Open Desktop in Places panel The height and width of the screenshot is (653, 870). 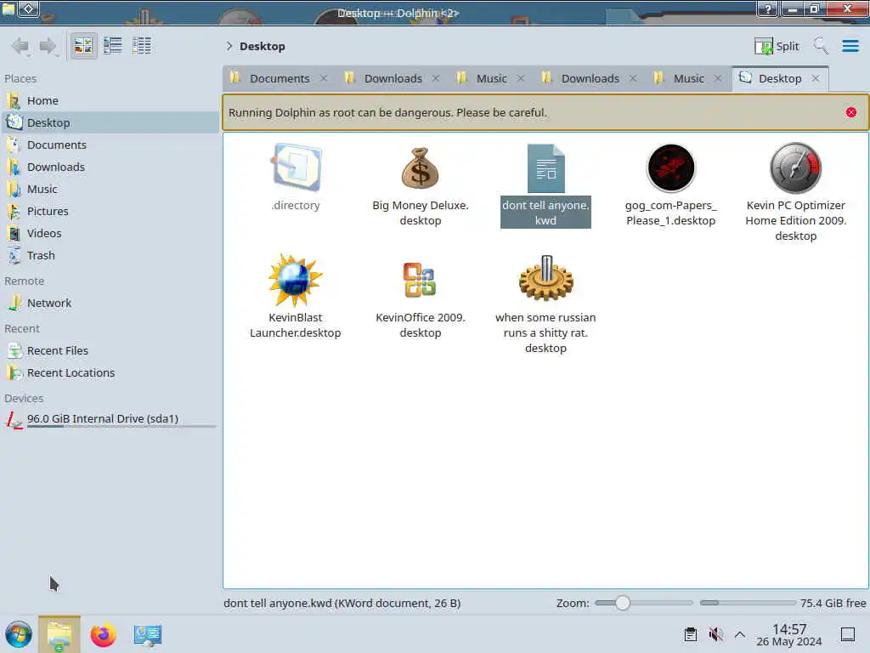tap(110, 122)
